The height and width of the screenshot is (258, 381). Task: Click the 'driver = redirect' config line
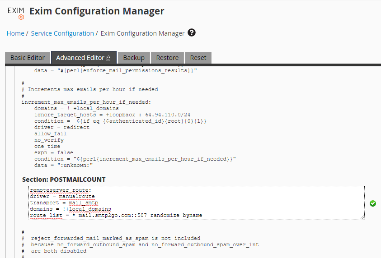point(62,127)
